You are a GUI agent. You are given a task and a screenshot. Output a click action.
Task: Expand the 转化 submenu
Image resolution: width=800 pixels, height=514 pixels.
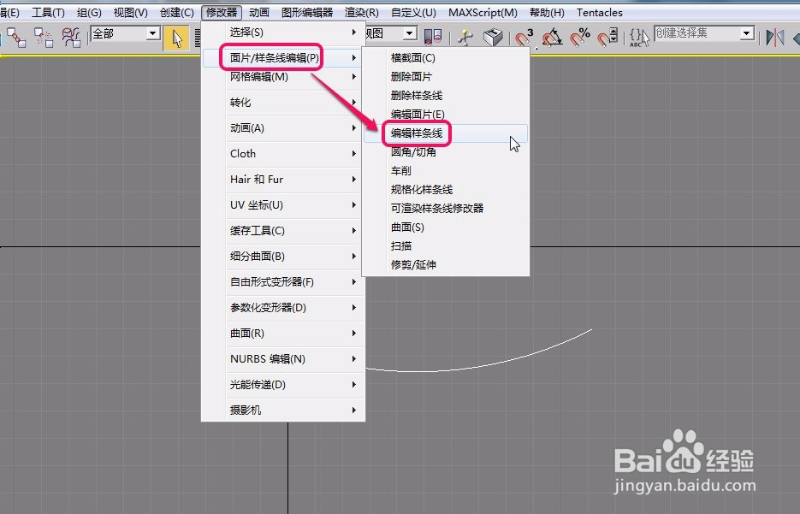tap(283, 103)
